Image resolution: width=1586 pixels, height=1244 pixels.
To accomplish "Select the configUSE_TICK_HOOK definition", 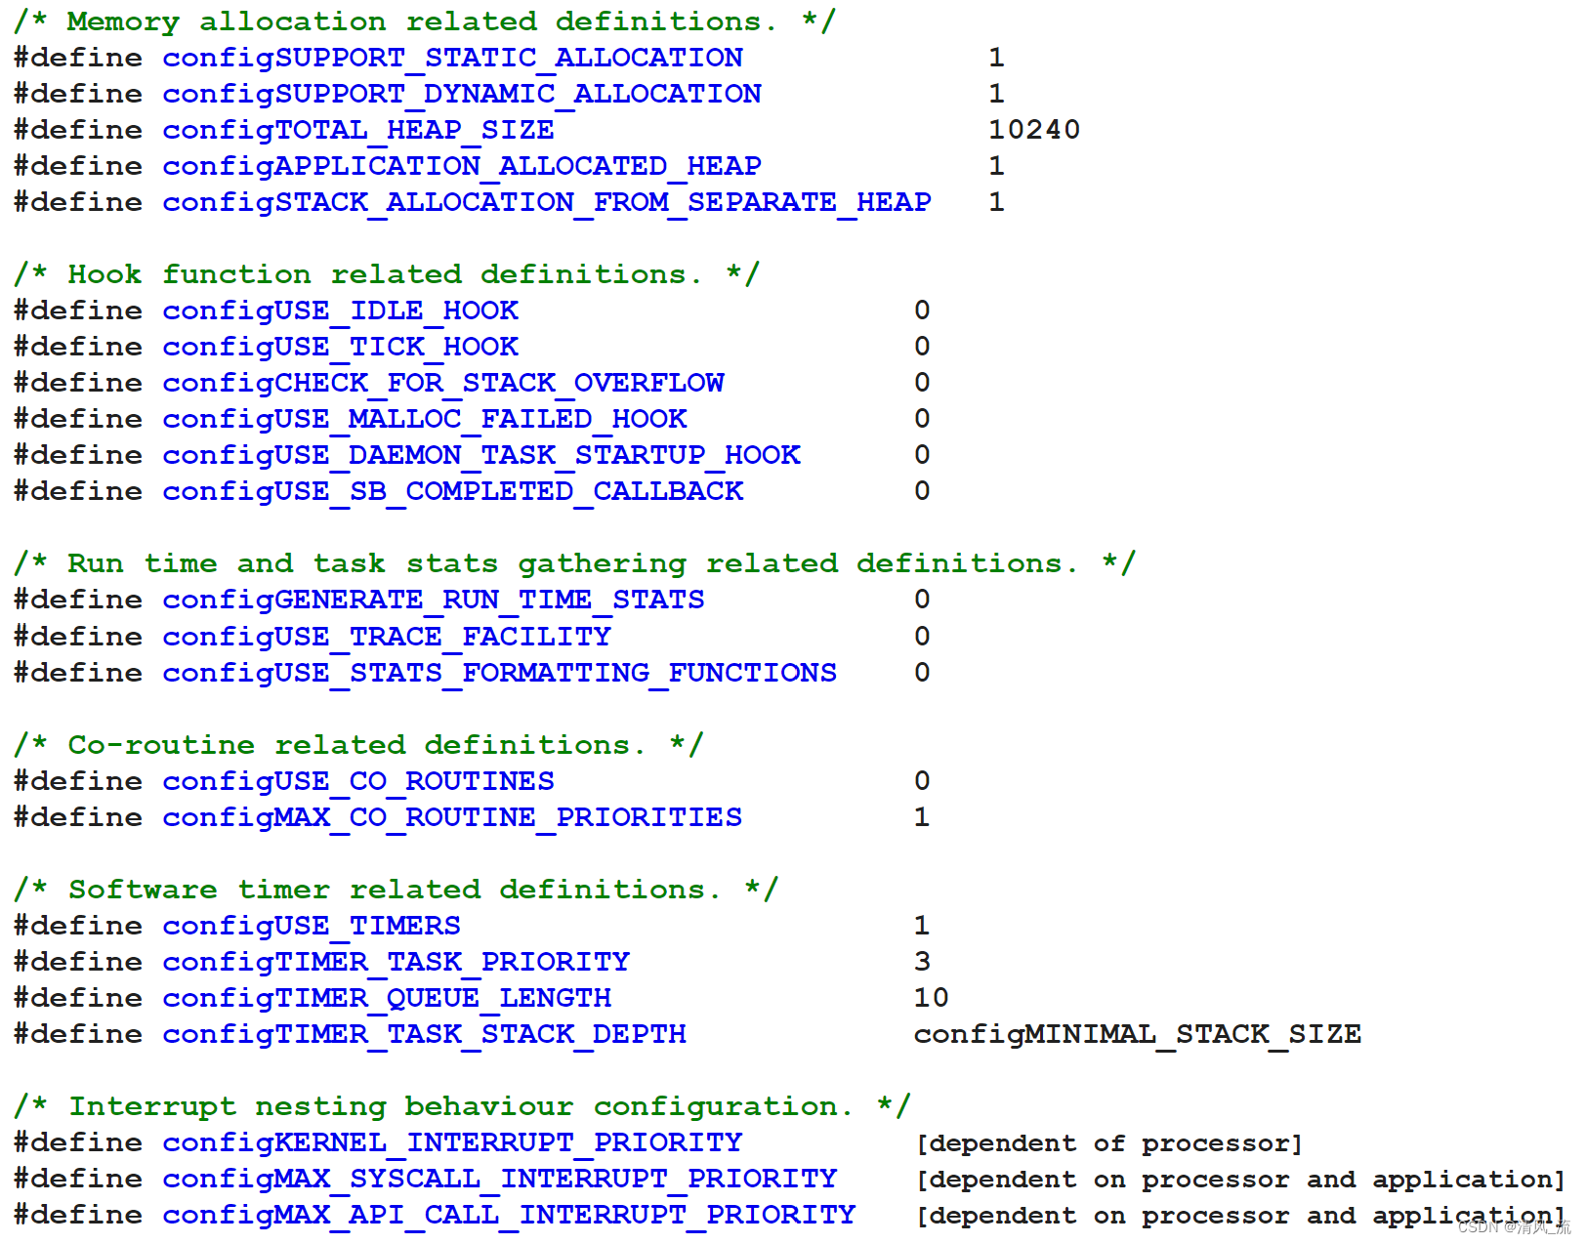I will click(x=340, y=346).
